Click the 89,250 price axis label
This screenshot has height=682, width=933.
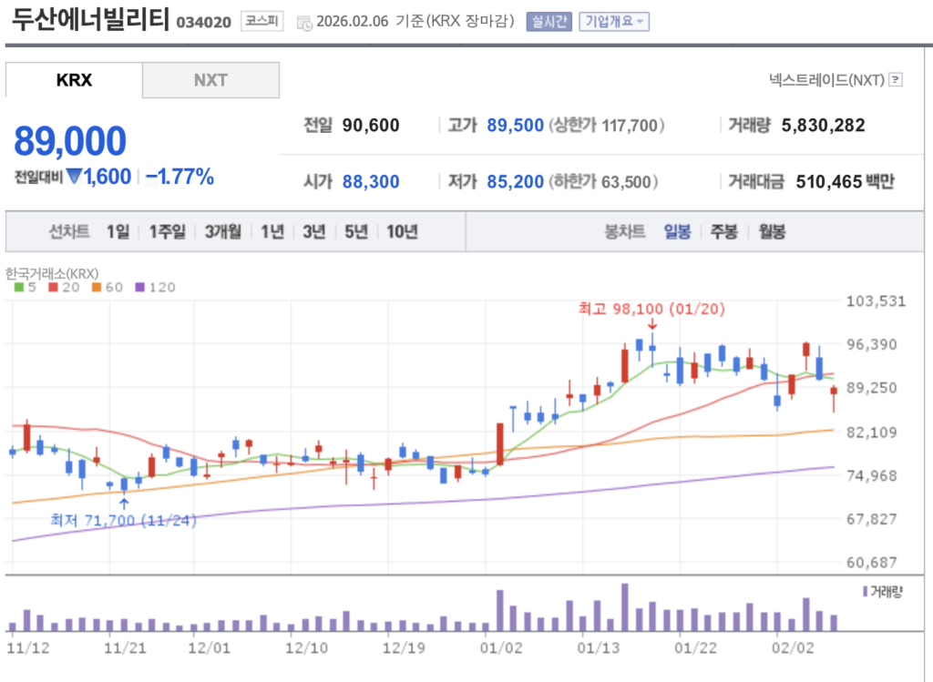[871, 388]
